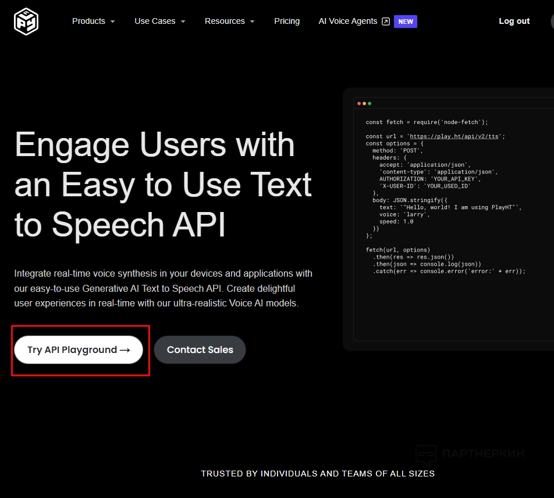Click green dot in code window
Screen dimensions: 554x498
pyautogui.click(x=370, y=104)
